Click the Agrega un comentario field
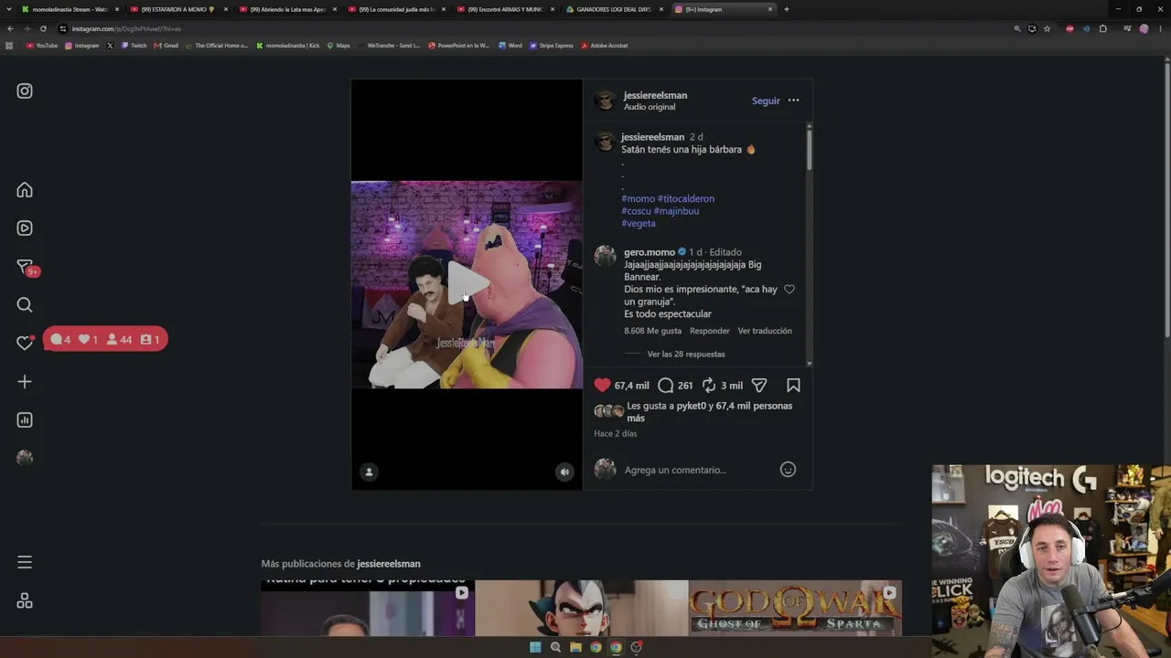Viewport: 1171px width, 658px height. [697, 470]
